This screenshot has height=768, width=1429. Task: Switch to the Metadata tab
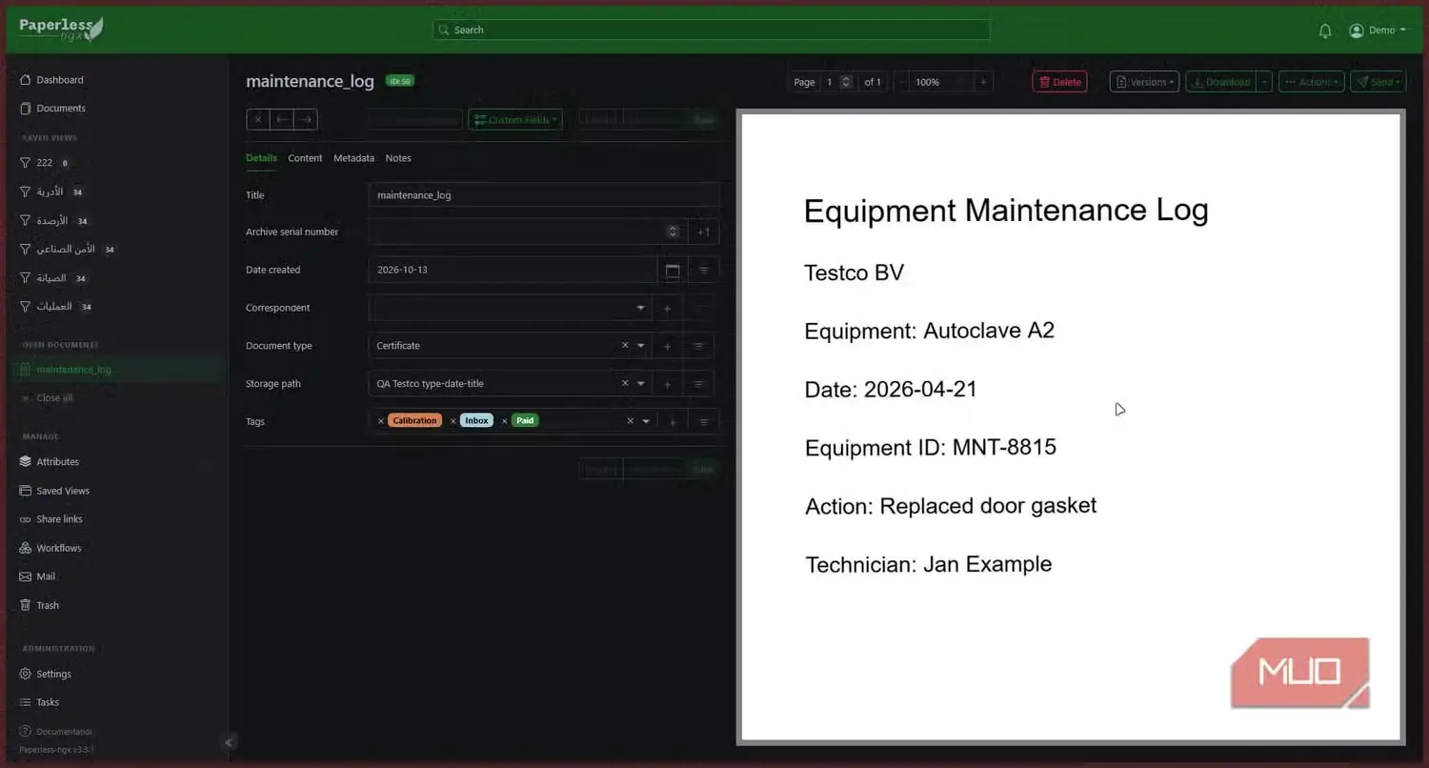[353, 158]
